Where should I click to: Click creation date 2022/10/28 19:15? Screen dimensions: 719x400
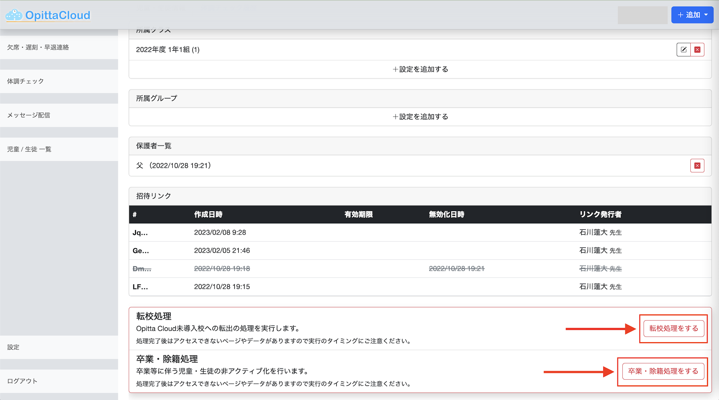(x=222, y=287)
